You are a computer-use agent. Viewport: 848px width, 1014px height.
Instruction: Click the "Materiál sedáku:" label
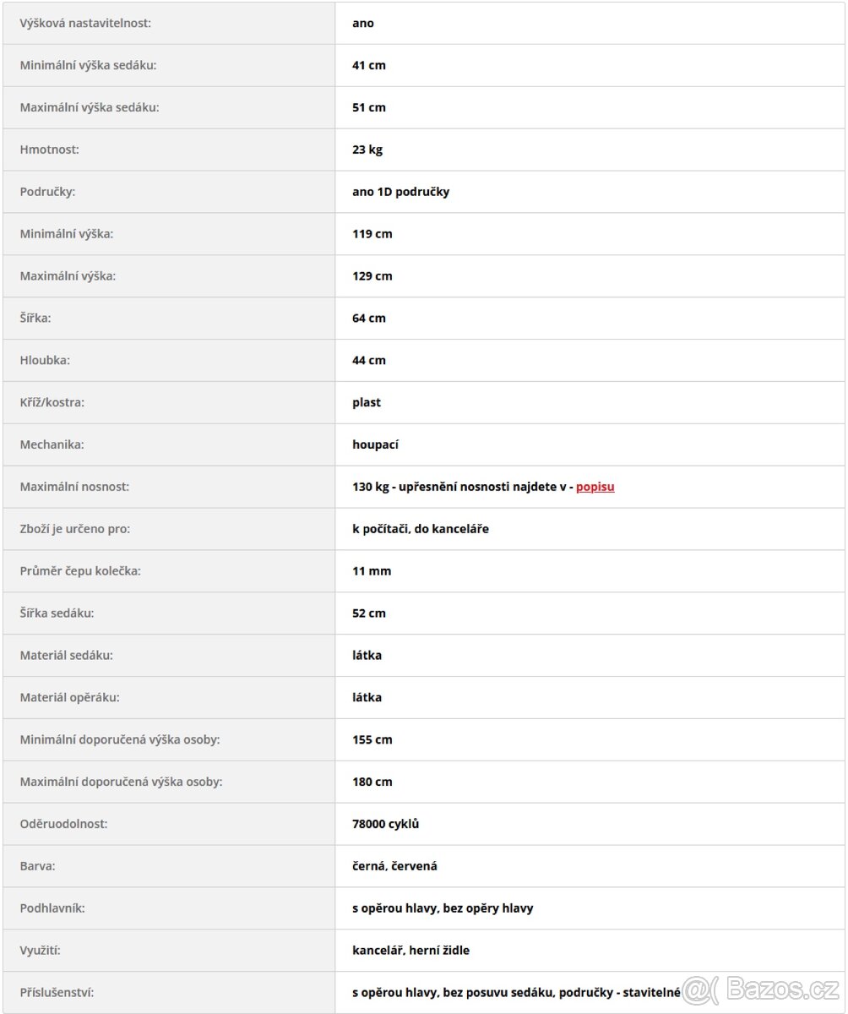(x=66, y=655)
